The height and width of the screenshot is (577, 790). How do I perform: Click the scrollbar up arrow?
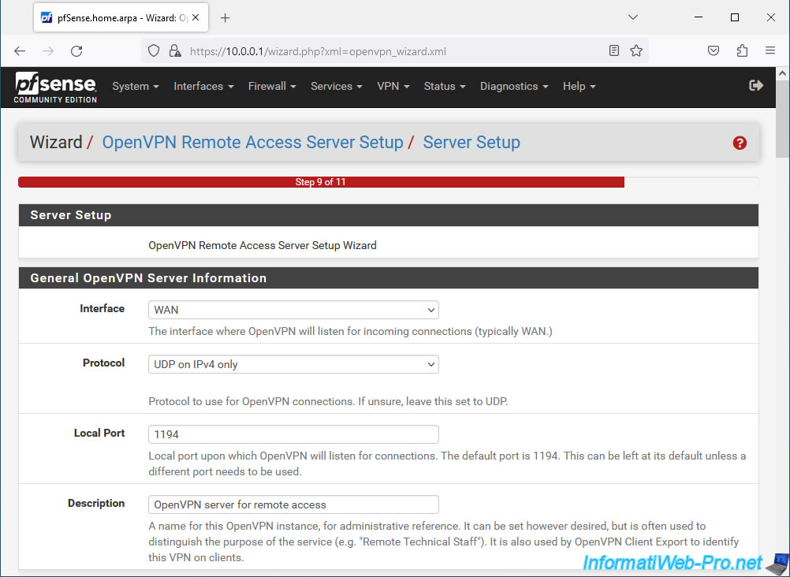pyautogui.click(x=782, y=73)
